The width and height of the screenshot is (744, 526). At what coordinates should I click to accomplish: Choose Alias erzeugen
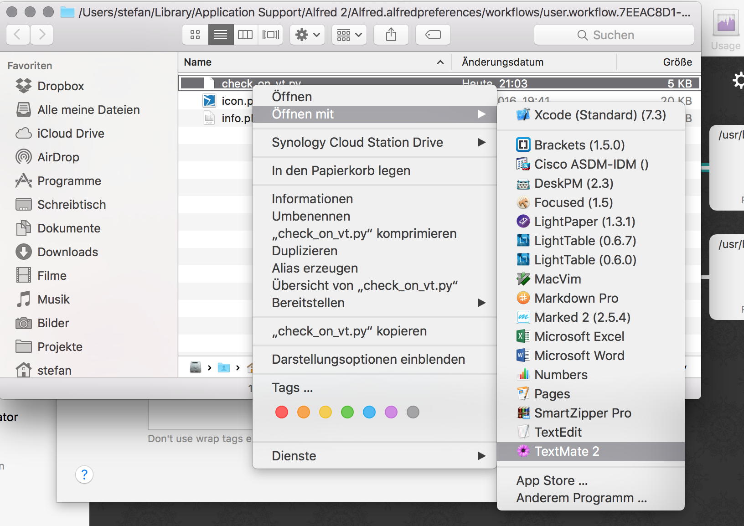point(374,268)
